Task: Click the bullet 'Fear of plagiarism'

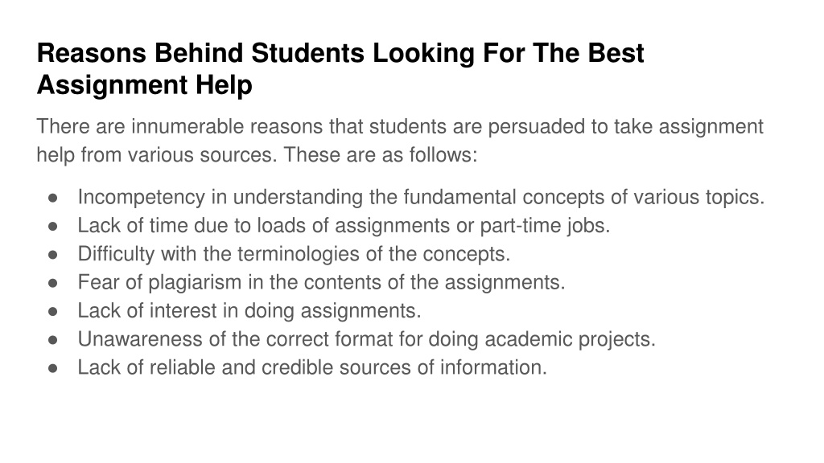Action: pyautogui.click(x=321, y=282)
